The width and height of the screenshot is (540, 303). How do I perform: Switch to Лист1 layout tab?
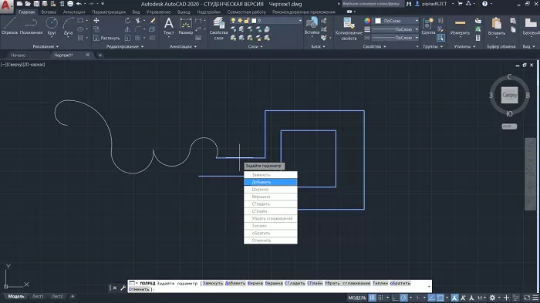(38, 296)
